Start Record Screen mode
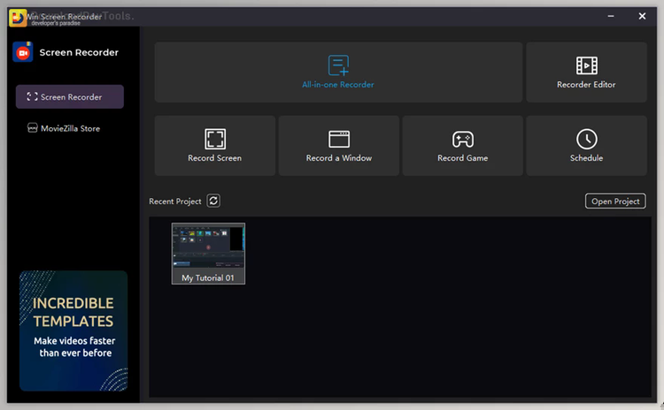 [215, 146]
